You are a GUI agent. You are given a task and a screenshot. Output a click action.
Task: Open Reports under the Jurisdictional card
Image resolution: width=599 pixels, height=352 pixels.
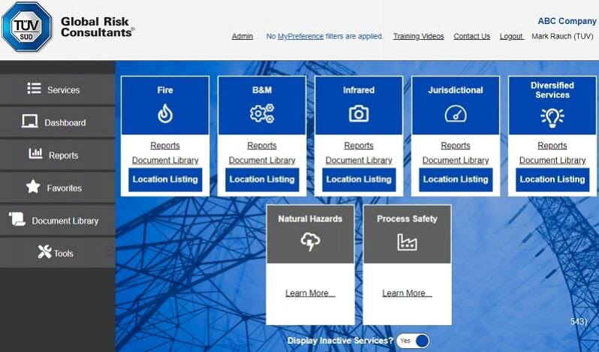point(456,146)
